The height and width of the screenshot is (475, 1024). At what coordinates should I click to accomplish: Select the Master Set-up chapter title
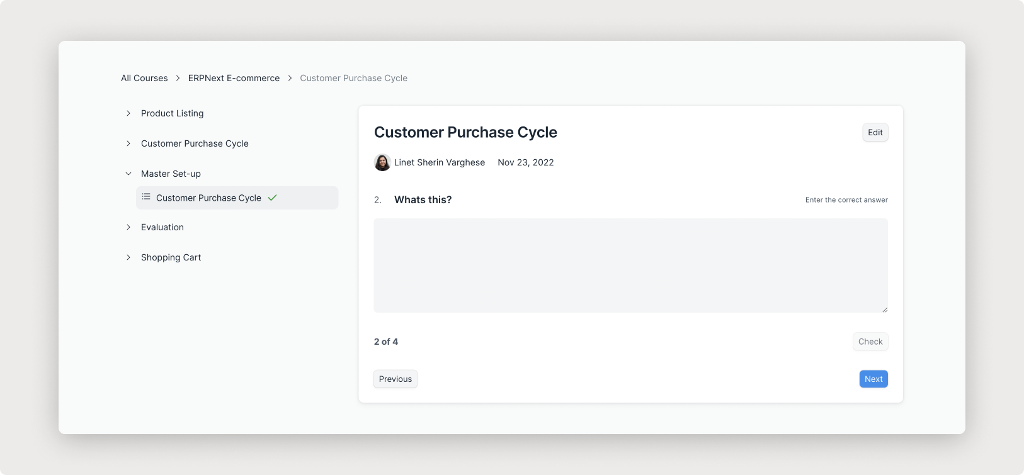click(171, 174)
